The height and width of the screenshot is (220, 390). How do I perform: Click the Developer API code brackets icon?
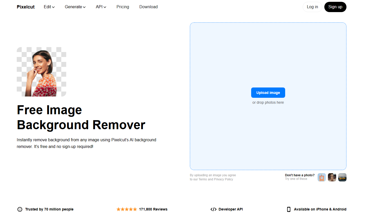(213, 209)
